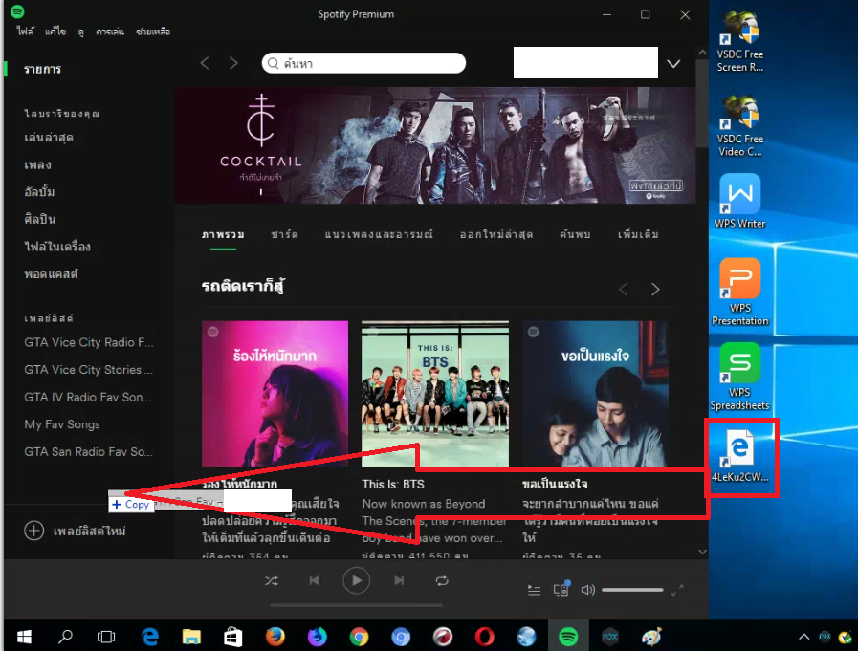Toggle repeat in the Spotify player bar

tap(442, 581)
